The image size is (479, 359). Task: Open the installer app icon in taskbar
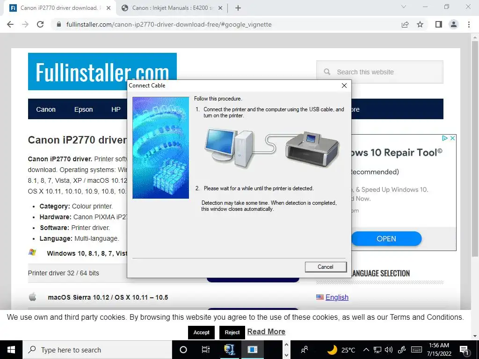click(x=229, y=350)
